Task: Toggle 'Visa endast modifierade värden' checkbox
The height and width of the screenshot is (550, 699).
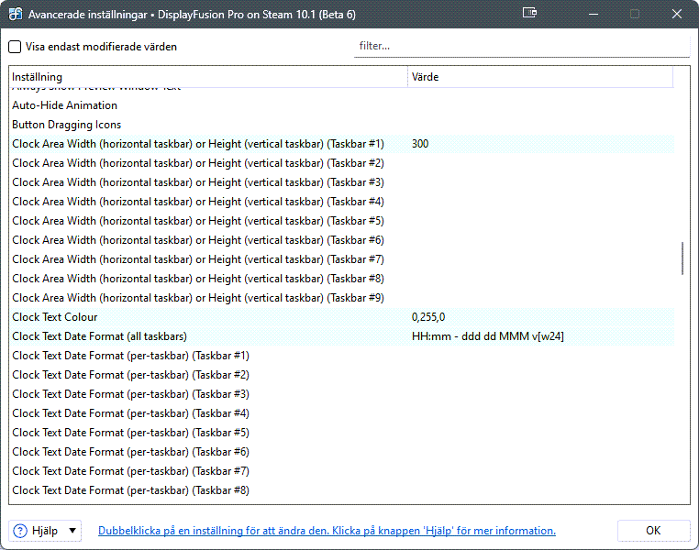Action: pos(15,47)
